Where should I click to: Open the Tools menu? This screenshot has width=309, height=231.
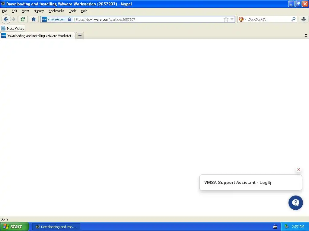click(x=72, y=11)
